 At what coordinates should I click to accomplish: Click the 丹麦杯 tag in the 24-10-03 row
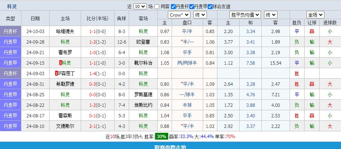[x=11, y=31]
